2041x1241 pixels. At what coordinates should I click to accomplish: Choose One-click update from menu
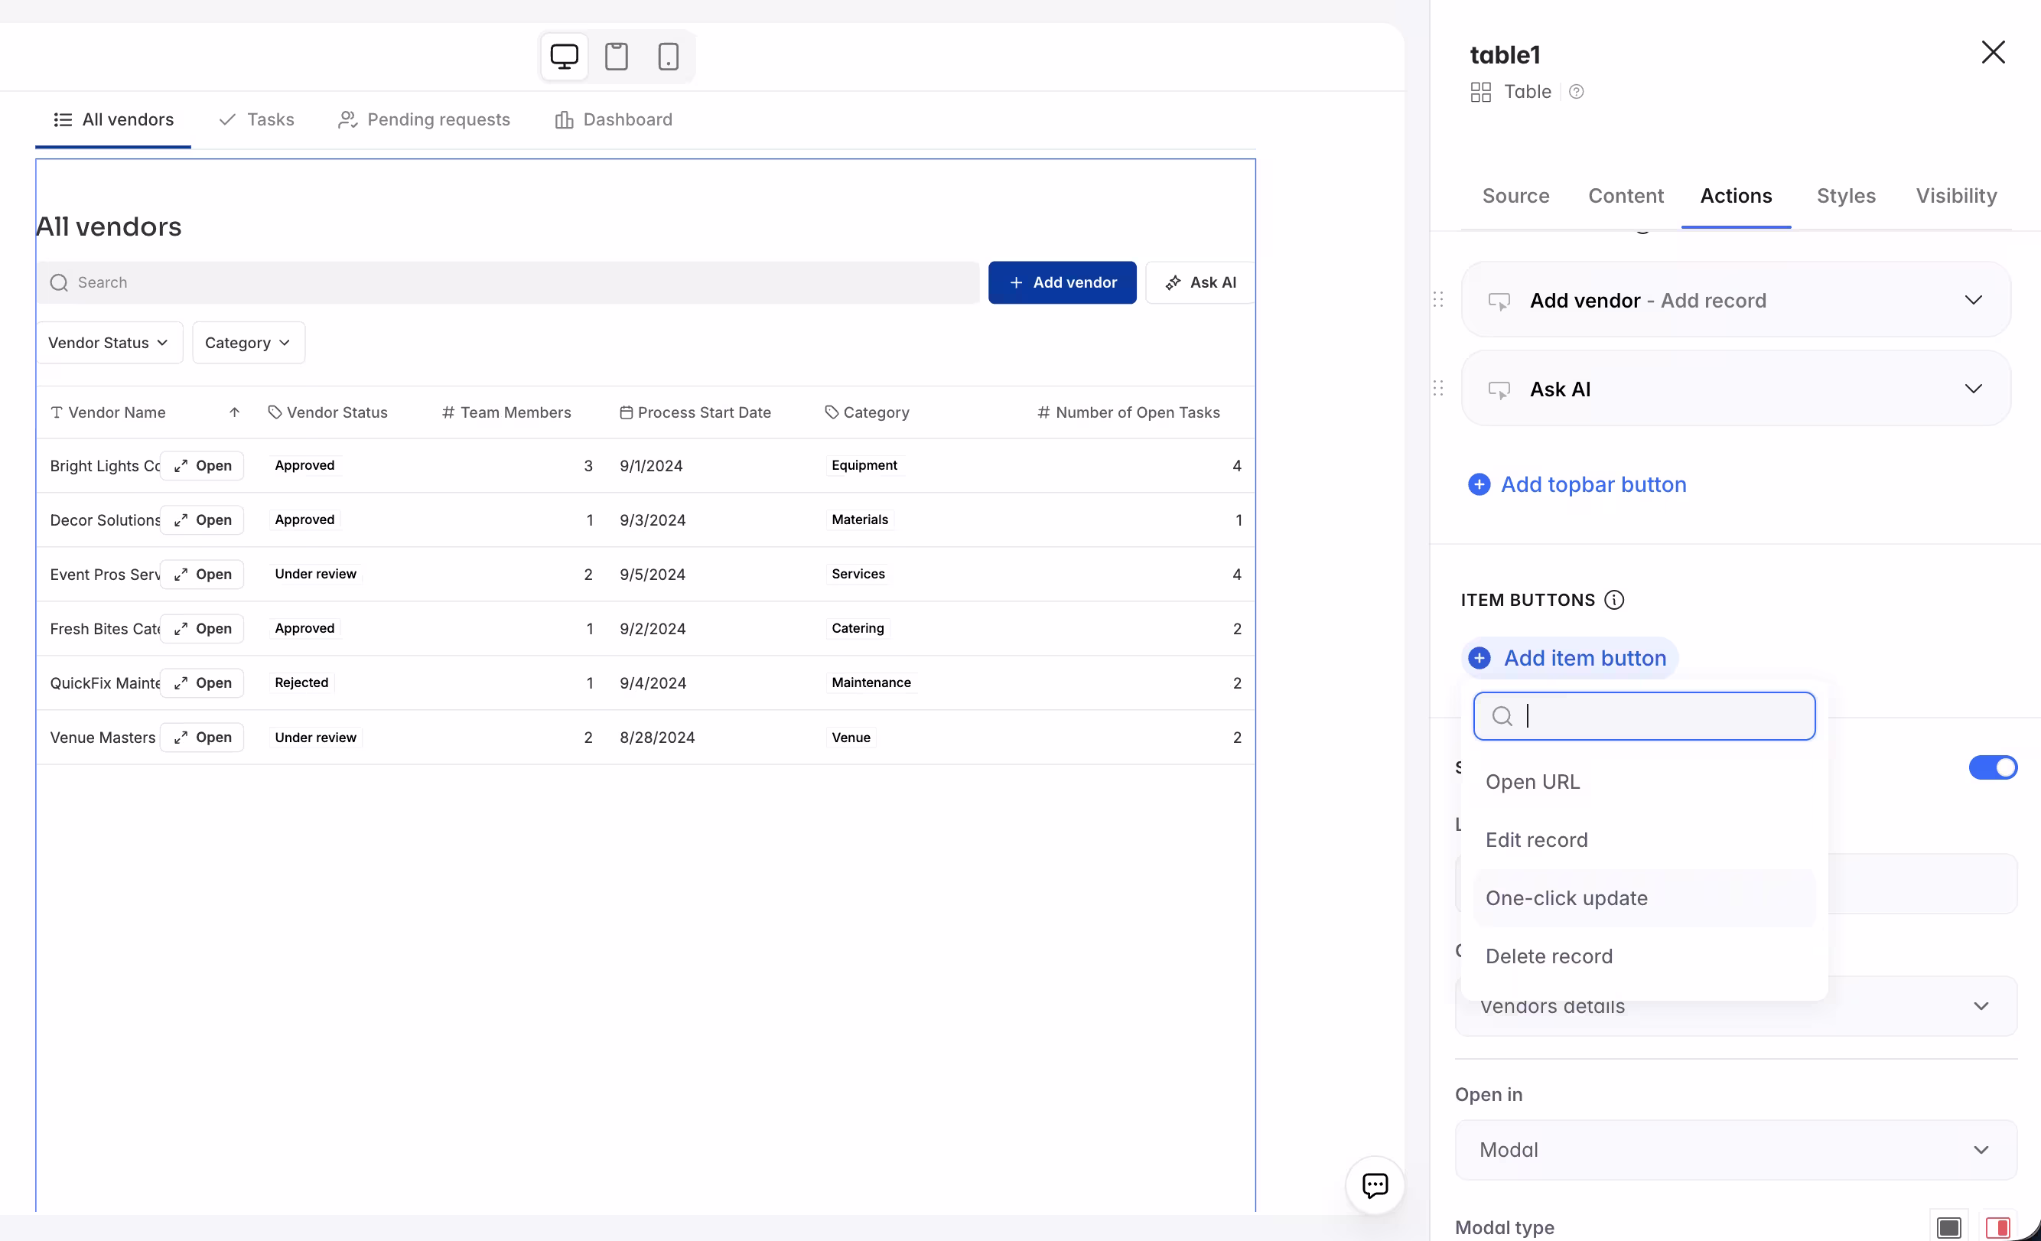(x=1565, y=898)
